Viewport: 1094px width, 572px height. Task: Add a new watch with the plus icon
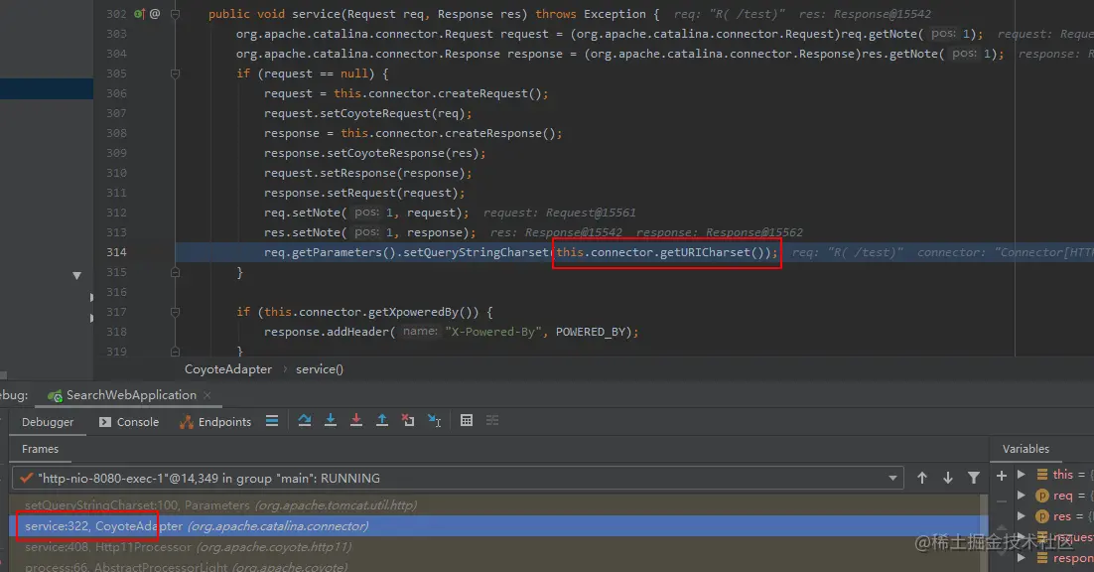coord(1002,475)
